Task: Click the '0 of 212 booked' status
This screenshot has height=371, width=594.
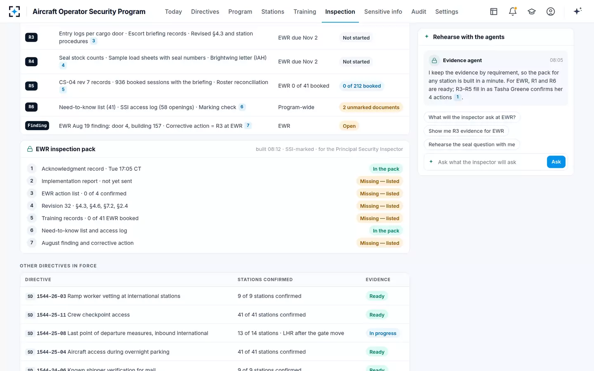Action: (362, 86)
